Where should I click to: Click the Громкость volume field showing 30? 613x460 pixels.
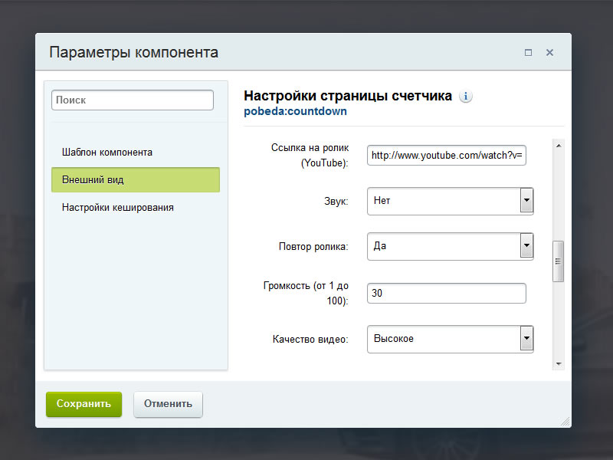tap(447, 293)
